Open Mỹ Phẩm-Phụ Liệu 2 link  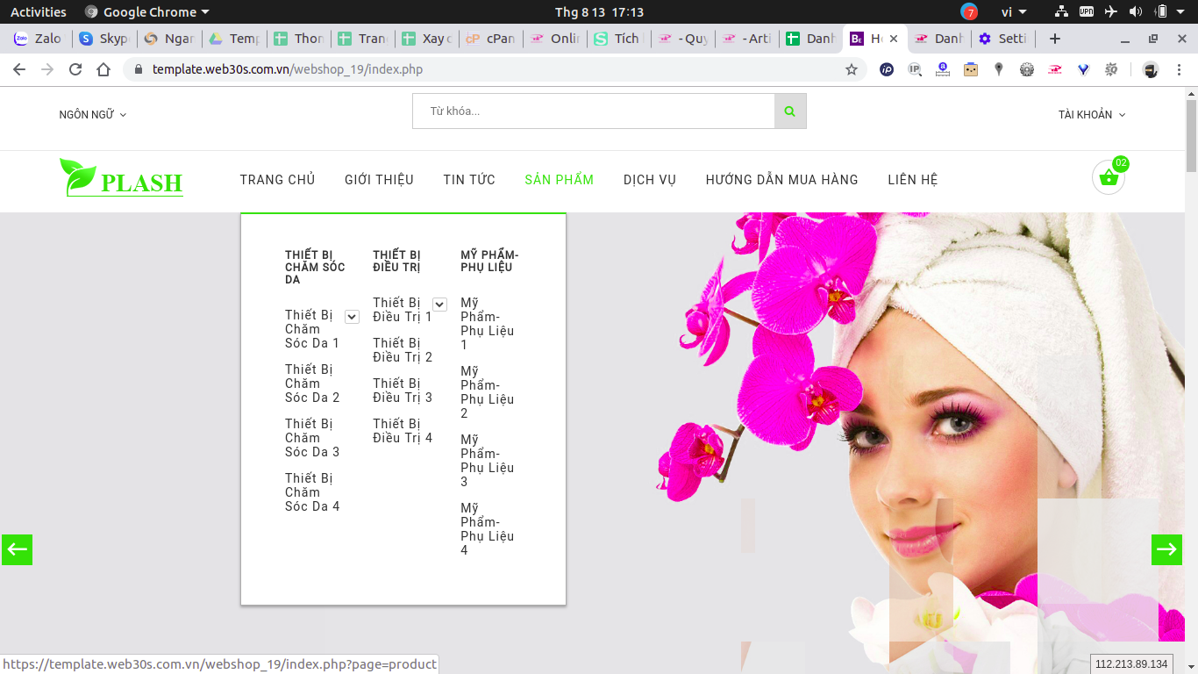point(488,392)
